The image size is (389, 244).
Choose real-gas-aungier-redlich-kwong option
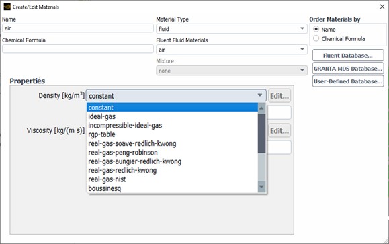pyautogui.click(x=173, y=161)
